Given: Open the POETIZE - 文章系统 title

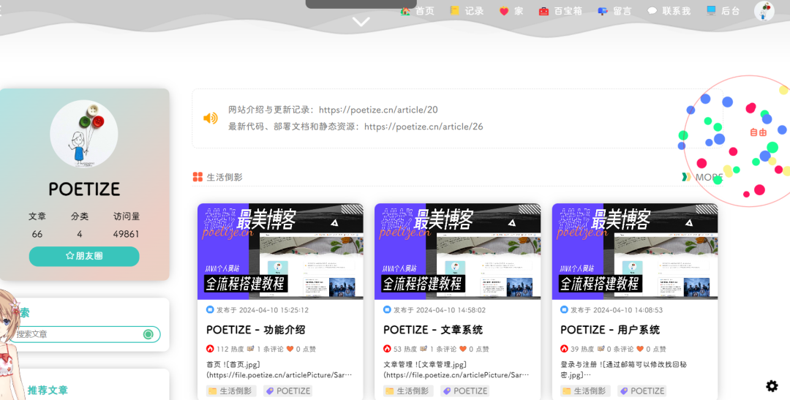Looking at the screenshot, I should tap(433, 330).
